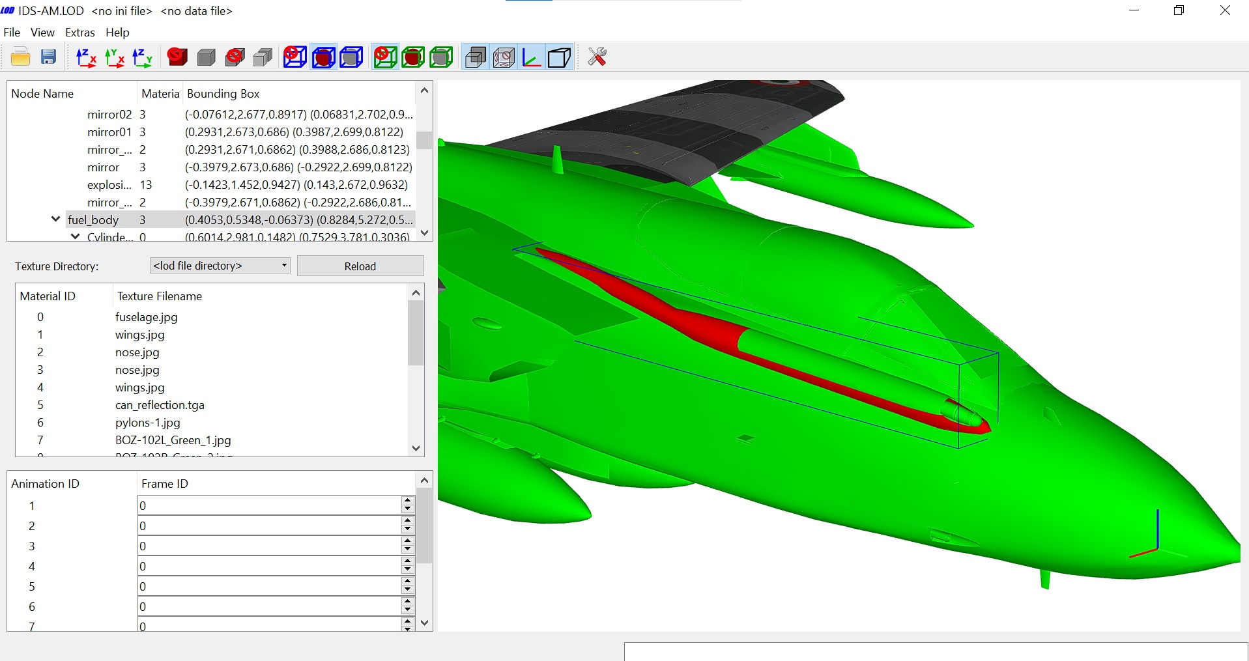This screenshot has width=1249, height=661.
Task: Select the YX axis view icon
Action: click(115, 57)
